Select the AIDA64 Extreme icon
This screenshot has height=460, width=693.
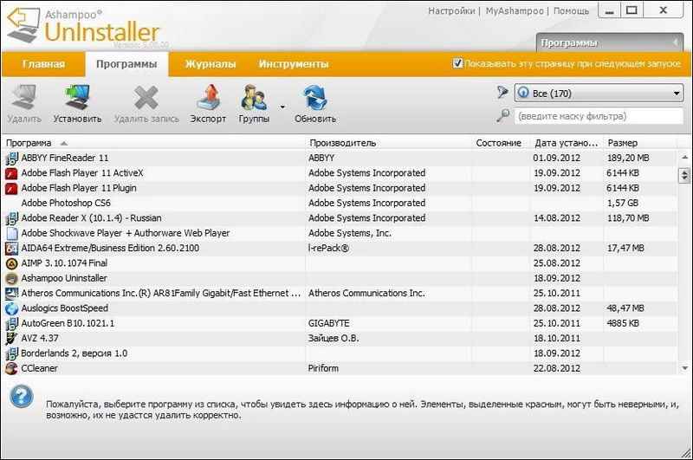point(11,249)
